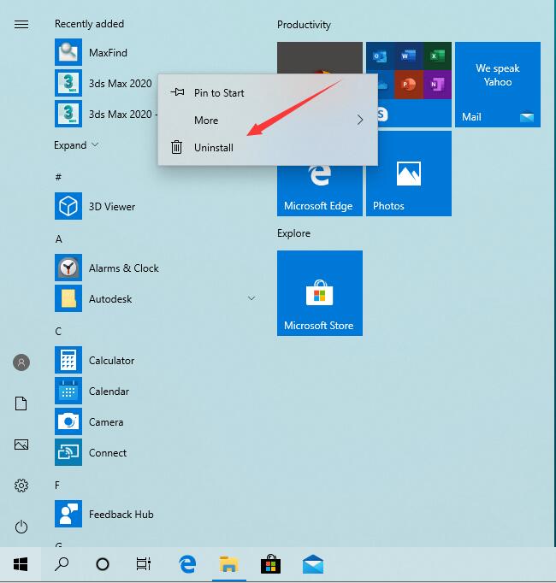This screenshot has height=583, width=556.
Task: Click the Windows Start button
Action: pyautogui.click(x=21, y=564)
